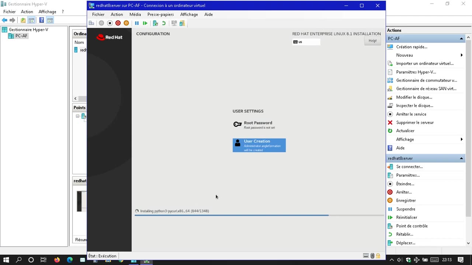Screen dimensions: 472x265
Task: Toggle the console tree icon in Hyper-V Manager toolbar
Action: (x=31, y=20)
